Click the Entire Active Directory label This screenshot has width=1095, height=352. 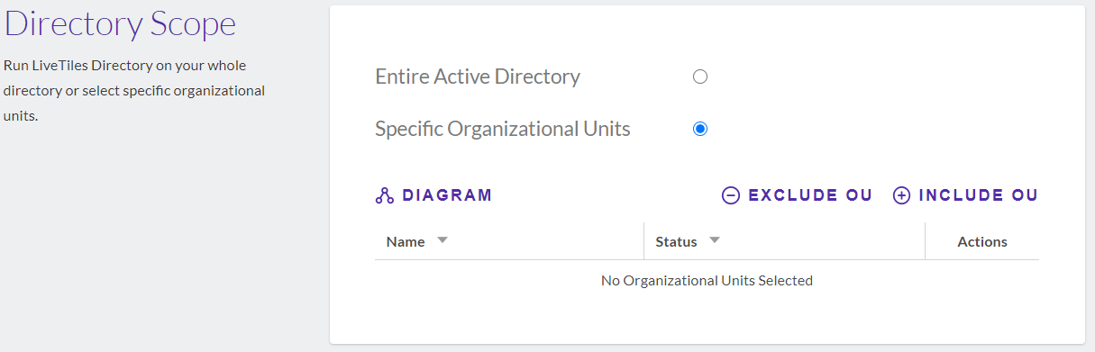[478, 77]
